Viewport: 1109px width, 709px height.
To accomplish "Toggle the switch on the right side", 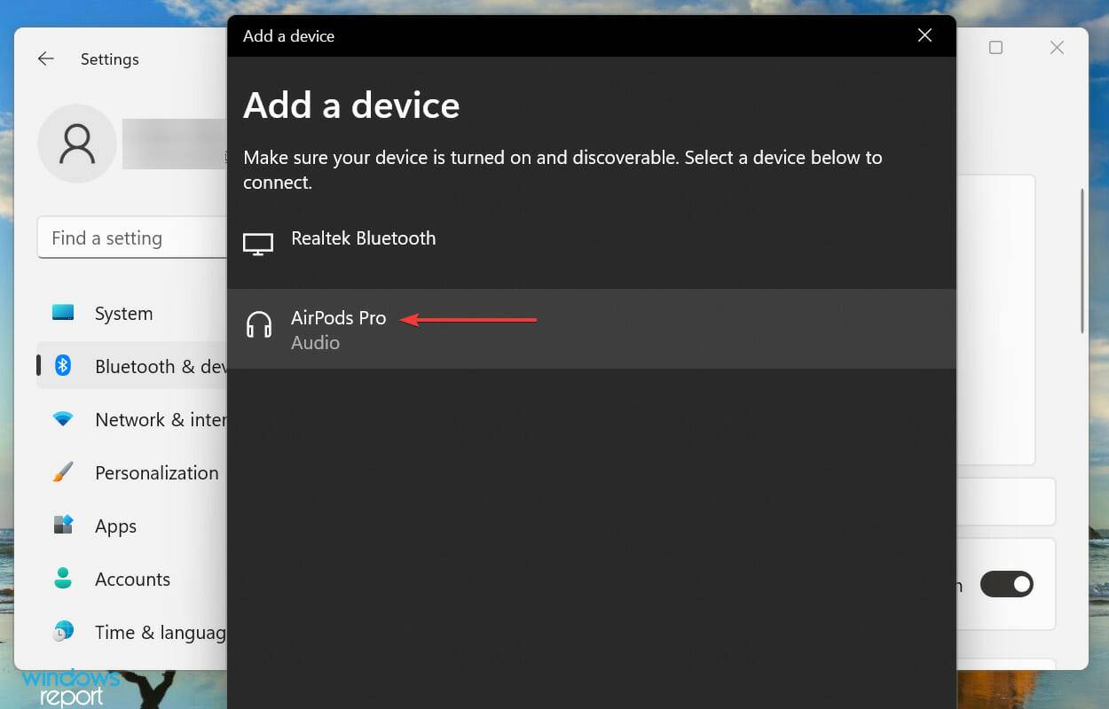I will pos(1006,584).
